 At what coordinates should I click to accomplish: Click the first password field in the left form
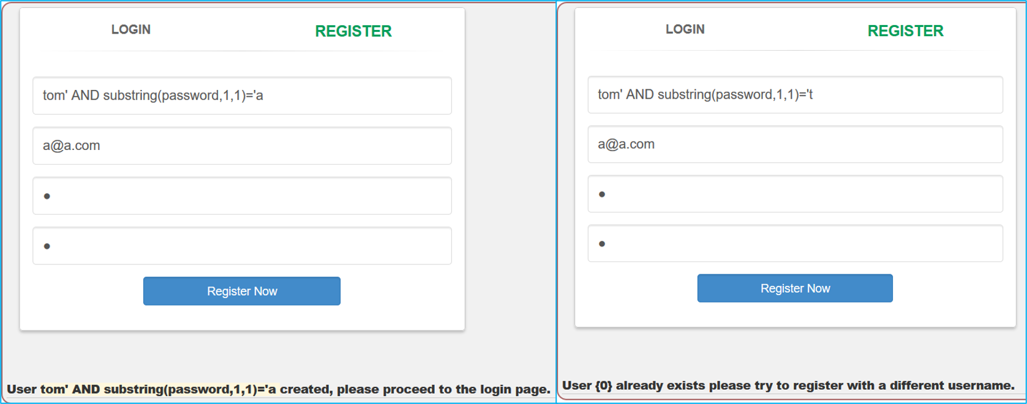(242, 196)
